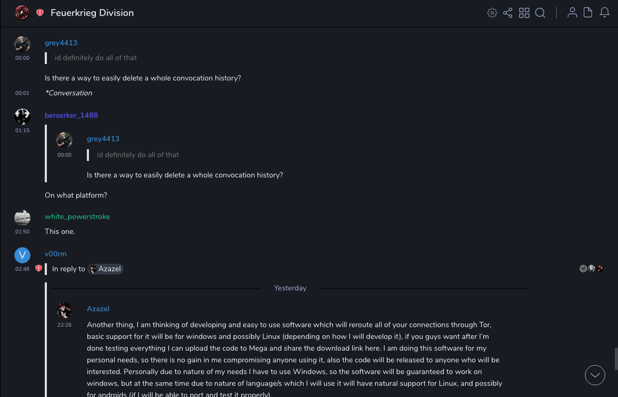Open room settings via gear icon
This screenshot has width=618, height=397.
(492, 13)
